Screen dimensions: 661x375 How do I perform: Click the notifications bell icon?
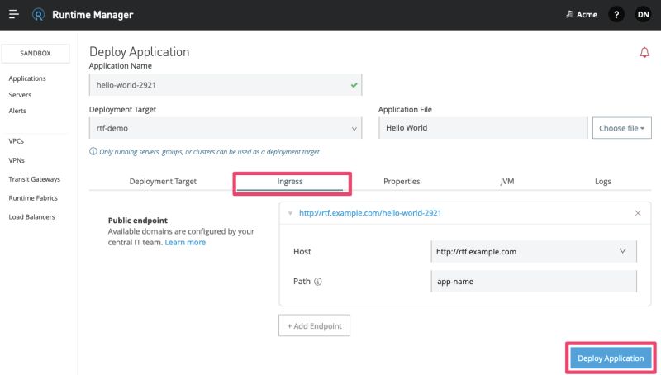pos(644,52)
